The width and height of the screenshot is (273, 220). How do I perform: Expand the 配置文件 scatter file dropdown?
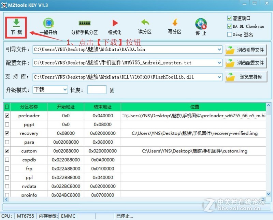[219, 63]
